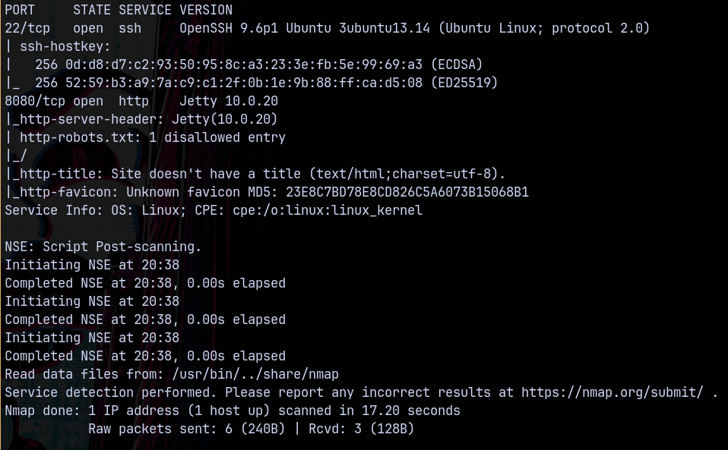Click the 8080/tcp port entry
This screenshot has height=450, width=728.
[x=31, y=101]
